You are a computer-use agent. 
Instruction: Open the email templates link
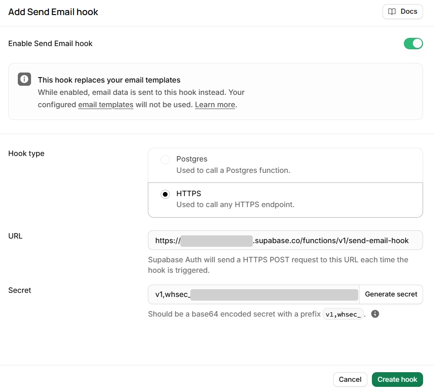(x=106, y=105)
